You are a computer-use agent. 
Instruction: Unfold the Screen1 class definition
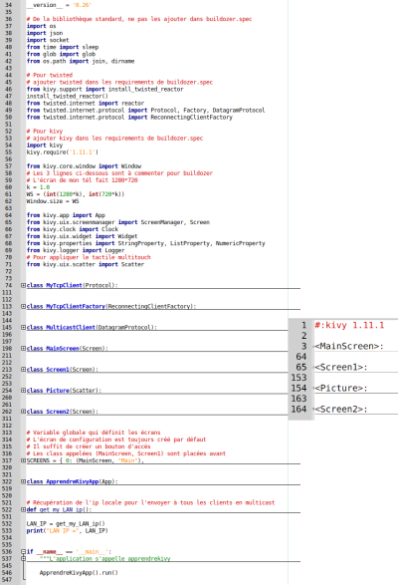click(23, 370)
